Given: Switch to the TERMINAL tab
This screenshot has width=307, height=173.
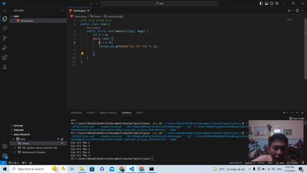Looking at the screenshot, I should point(127,113).
